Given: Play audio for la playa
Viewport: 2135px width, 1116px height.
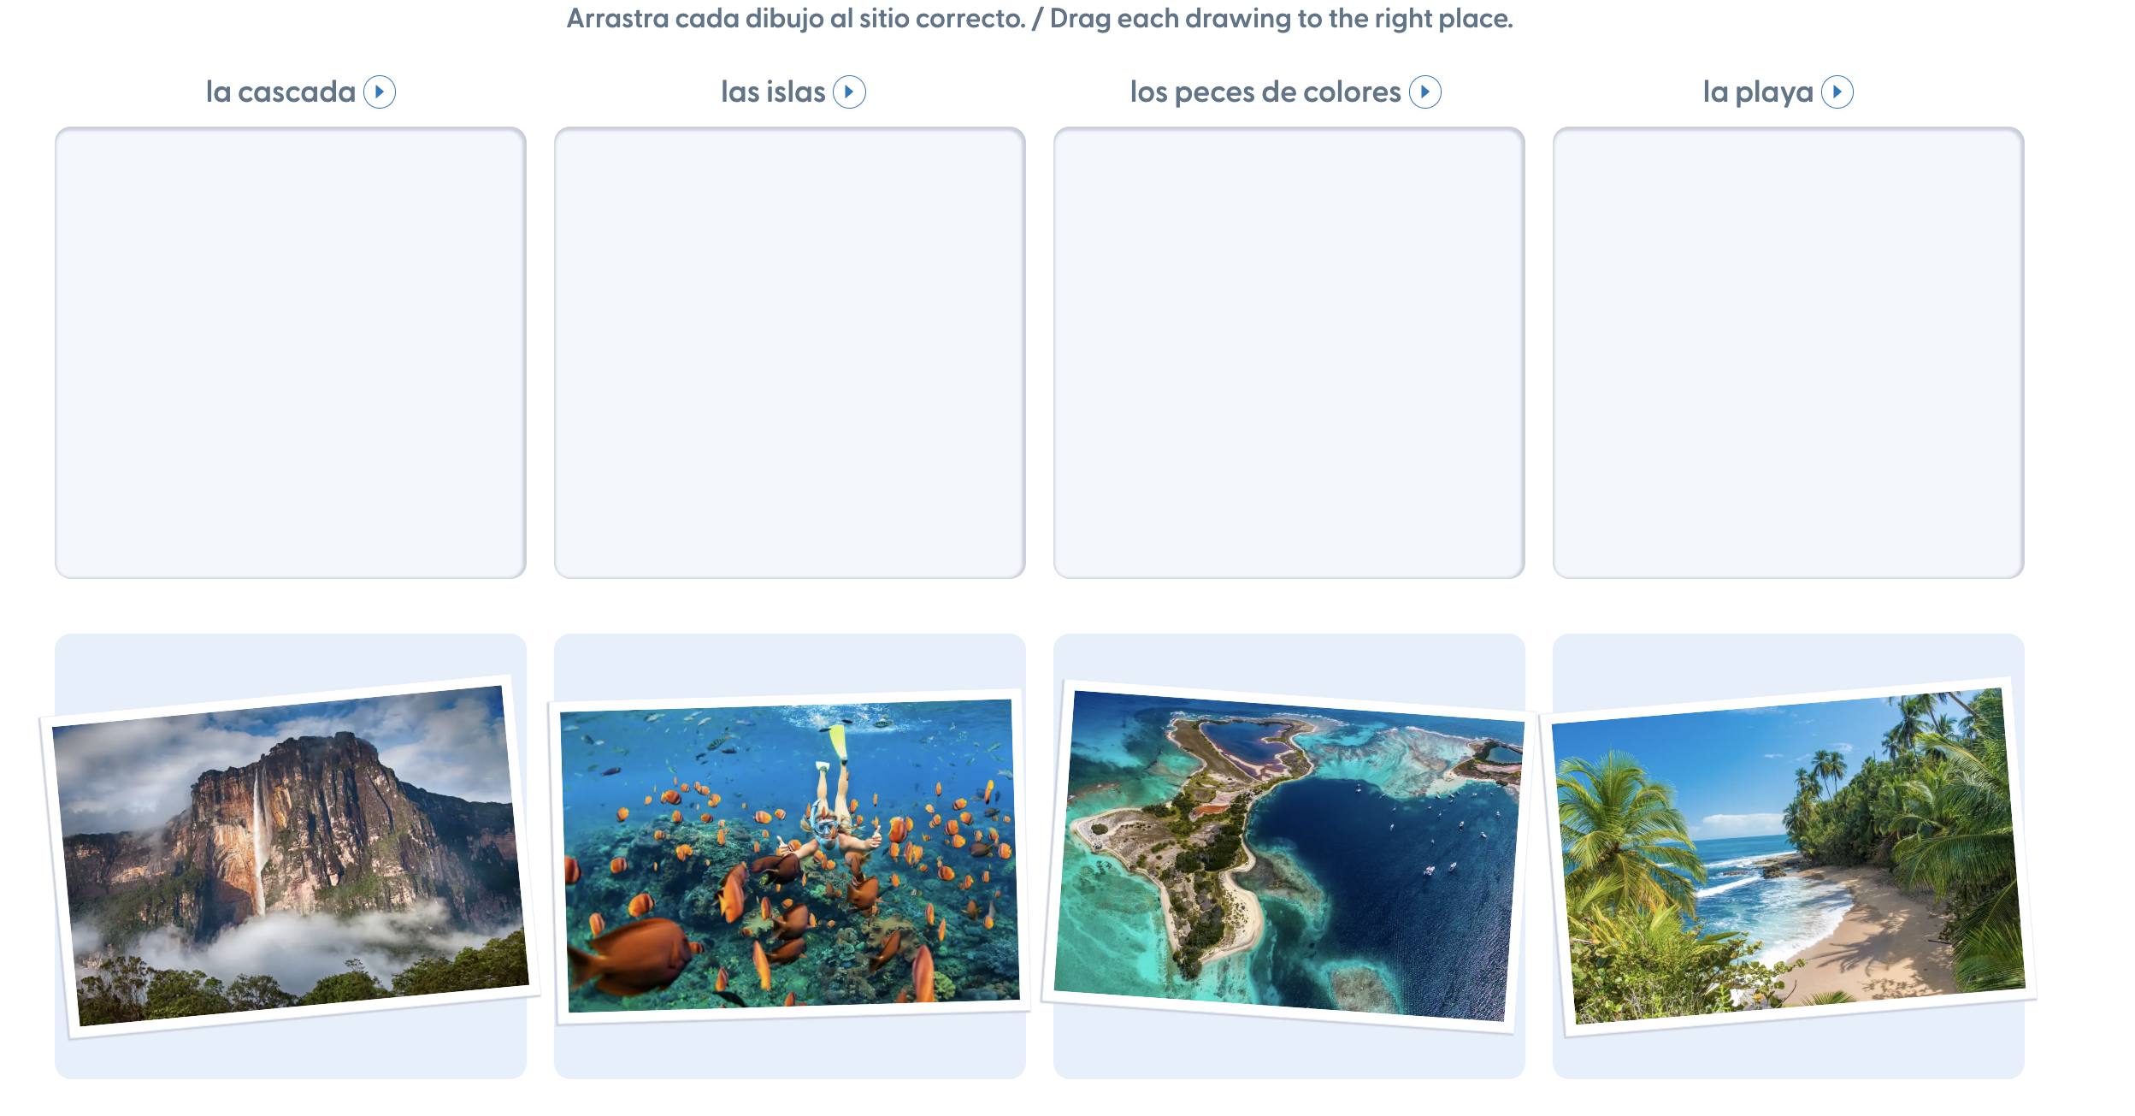Looking at the screenshot, I should [x=1837, y=92].
